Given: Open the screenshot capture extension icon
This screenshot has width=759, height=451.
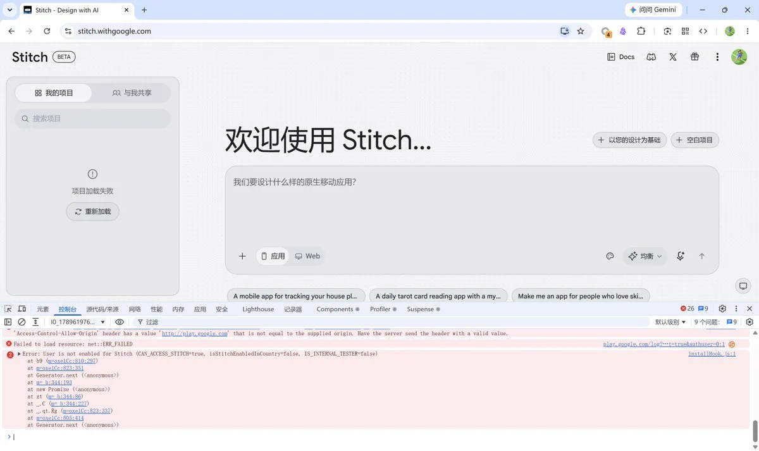Looking at the screenshot, I should click(667, 31).
